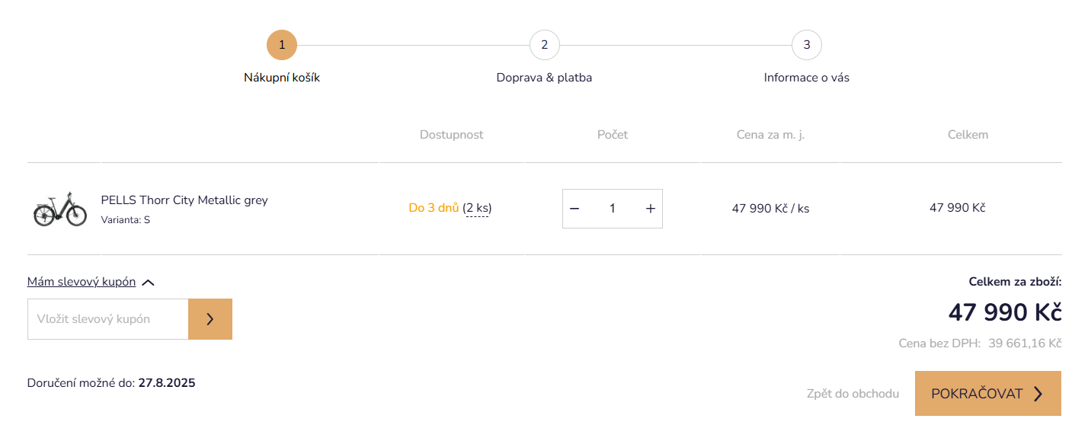Open the PELLS bike thumbnail image
This screenshot has height=425, width=1072.
coord(60,209)
